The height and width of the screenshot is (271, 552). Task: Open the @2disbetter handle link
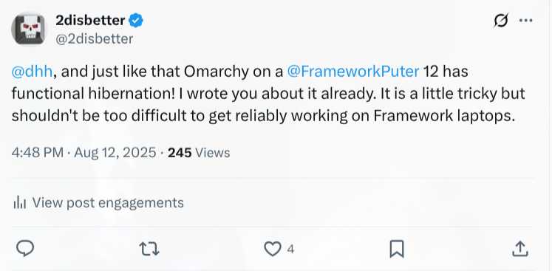(95, 38)
